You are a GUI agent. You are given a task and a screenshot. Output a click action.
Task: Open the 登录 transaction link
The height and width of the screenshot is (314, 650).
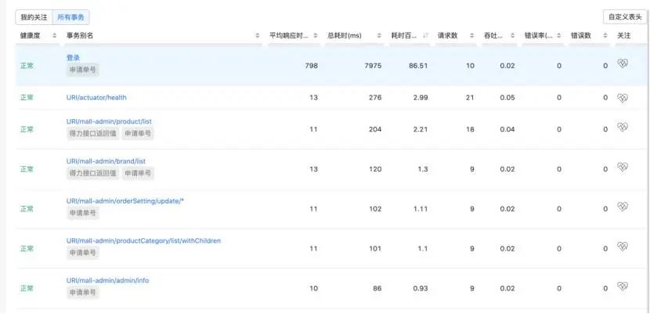pos(73,57)
